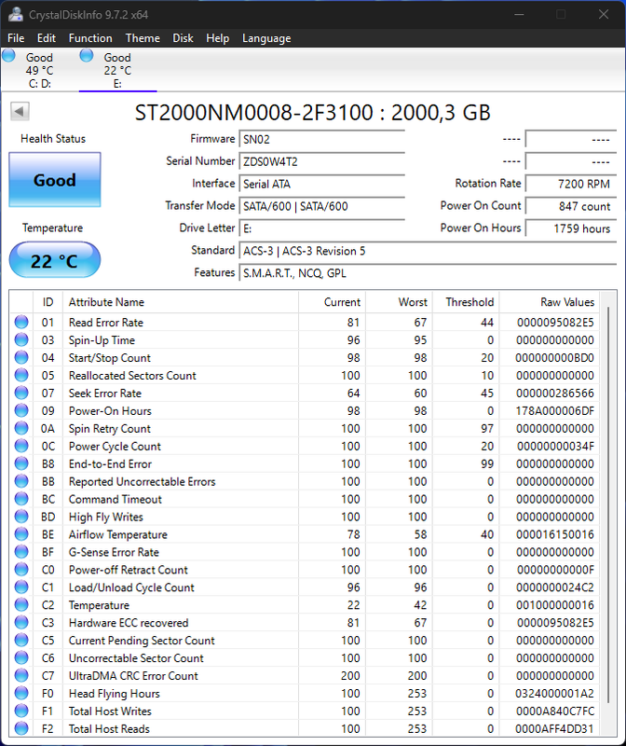Select the E: disk tab
This screenshot has height=746, width=626.
click(x=117, y=70)
